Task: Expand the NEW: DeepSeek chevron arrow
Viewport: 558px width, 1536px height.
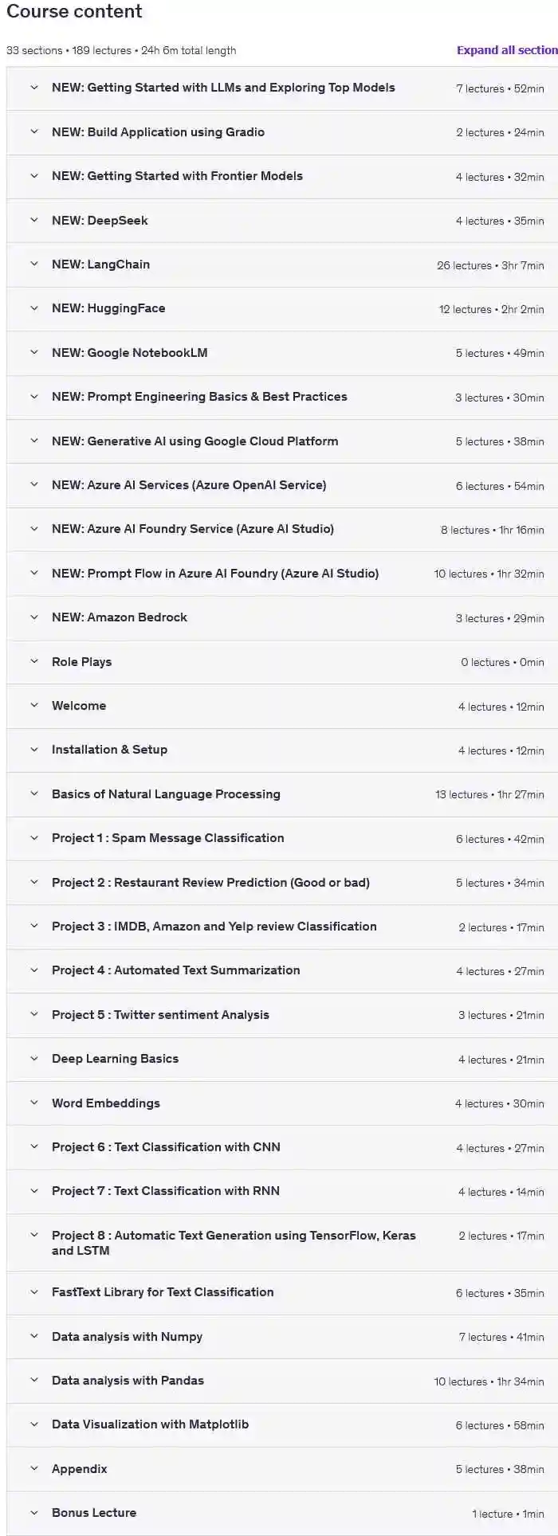Action: click(x=34, y=221)
